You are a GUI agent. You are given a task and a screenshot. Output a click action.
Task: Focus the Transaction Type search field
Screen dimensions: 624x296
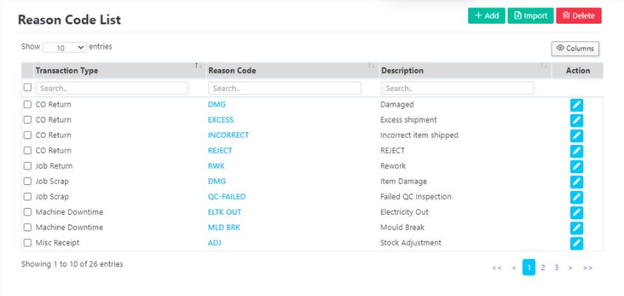pos(112,88)
